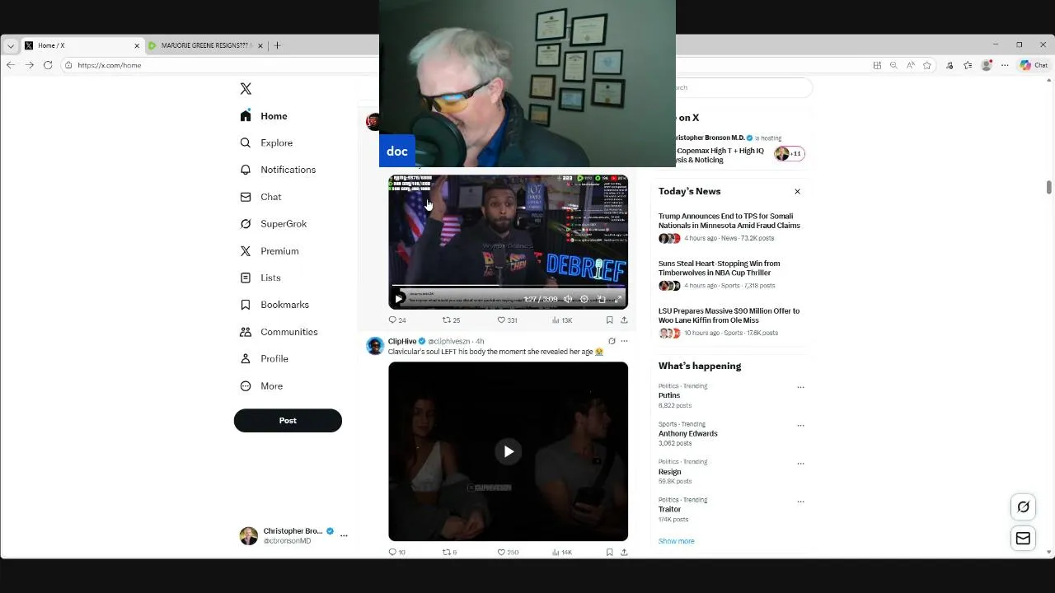Like the post with 331 likes
The width and height of the screenshot is (1055, 593).
click(x=507, y=320)
